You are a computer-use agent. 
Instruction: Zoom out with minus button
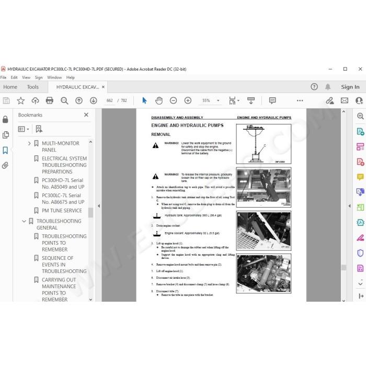click(173, 100)
